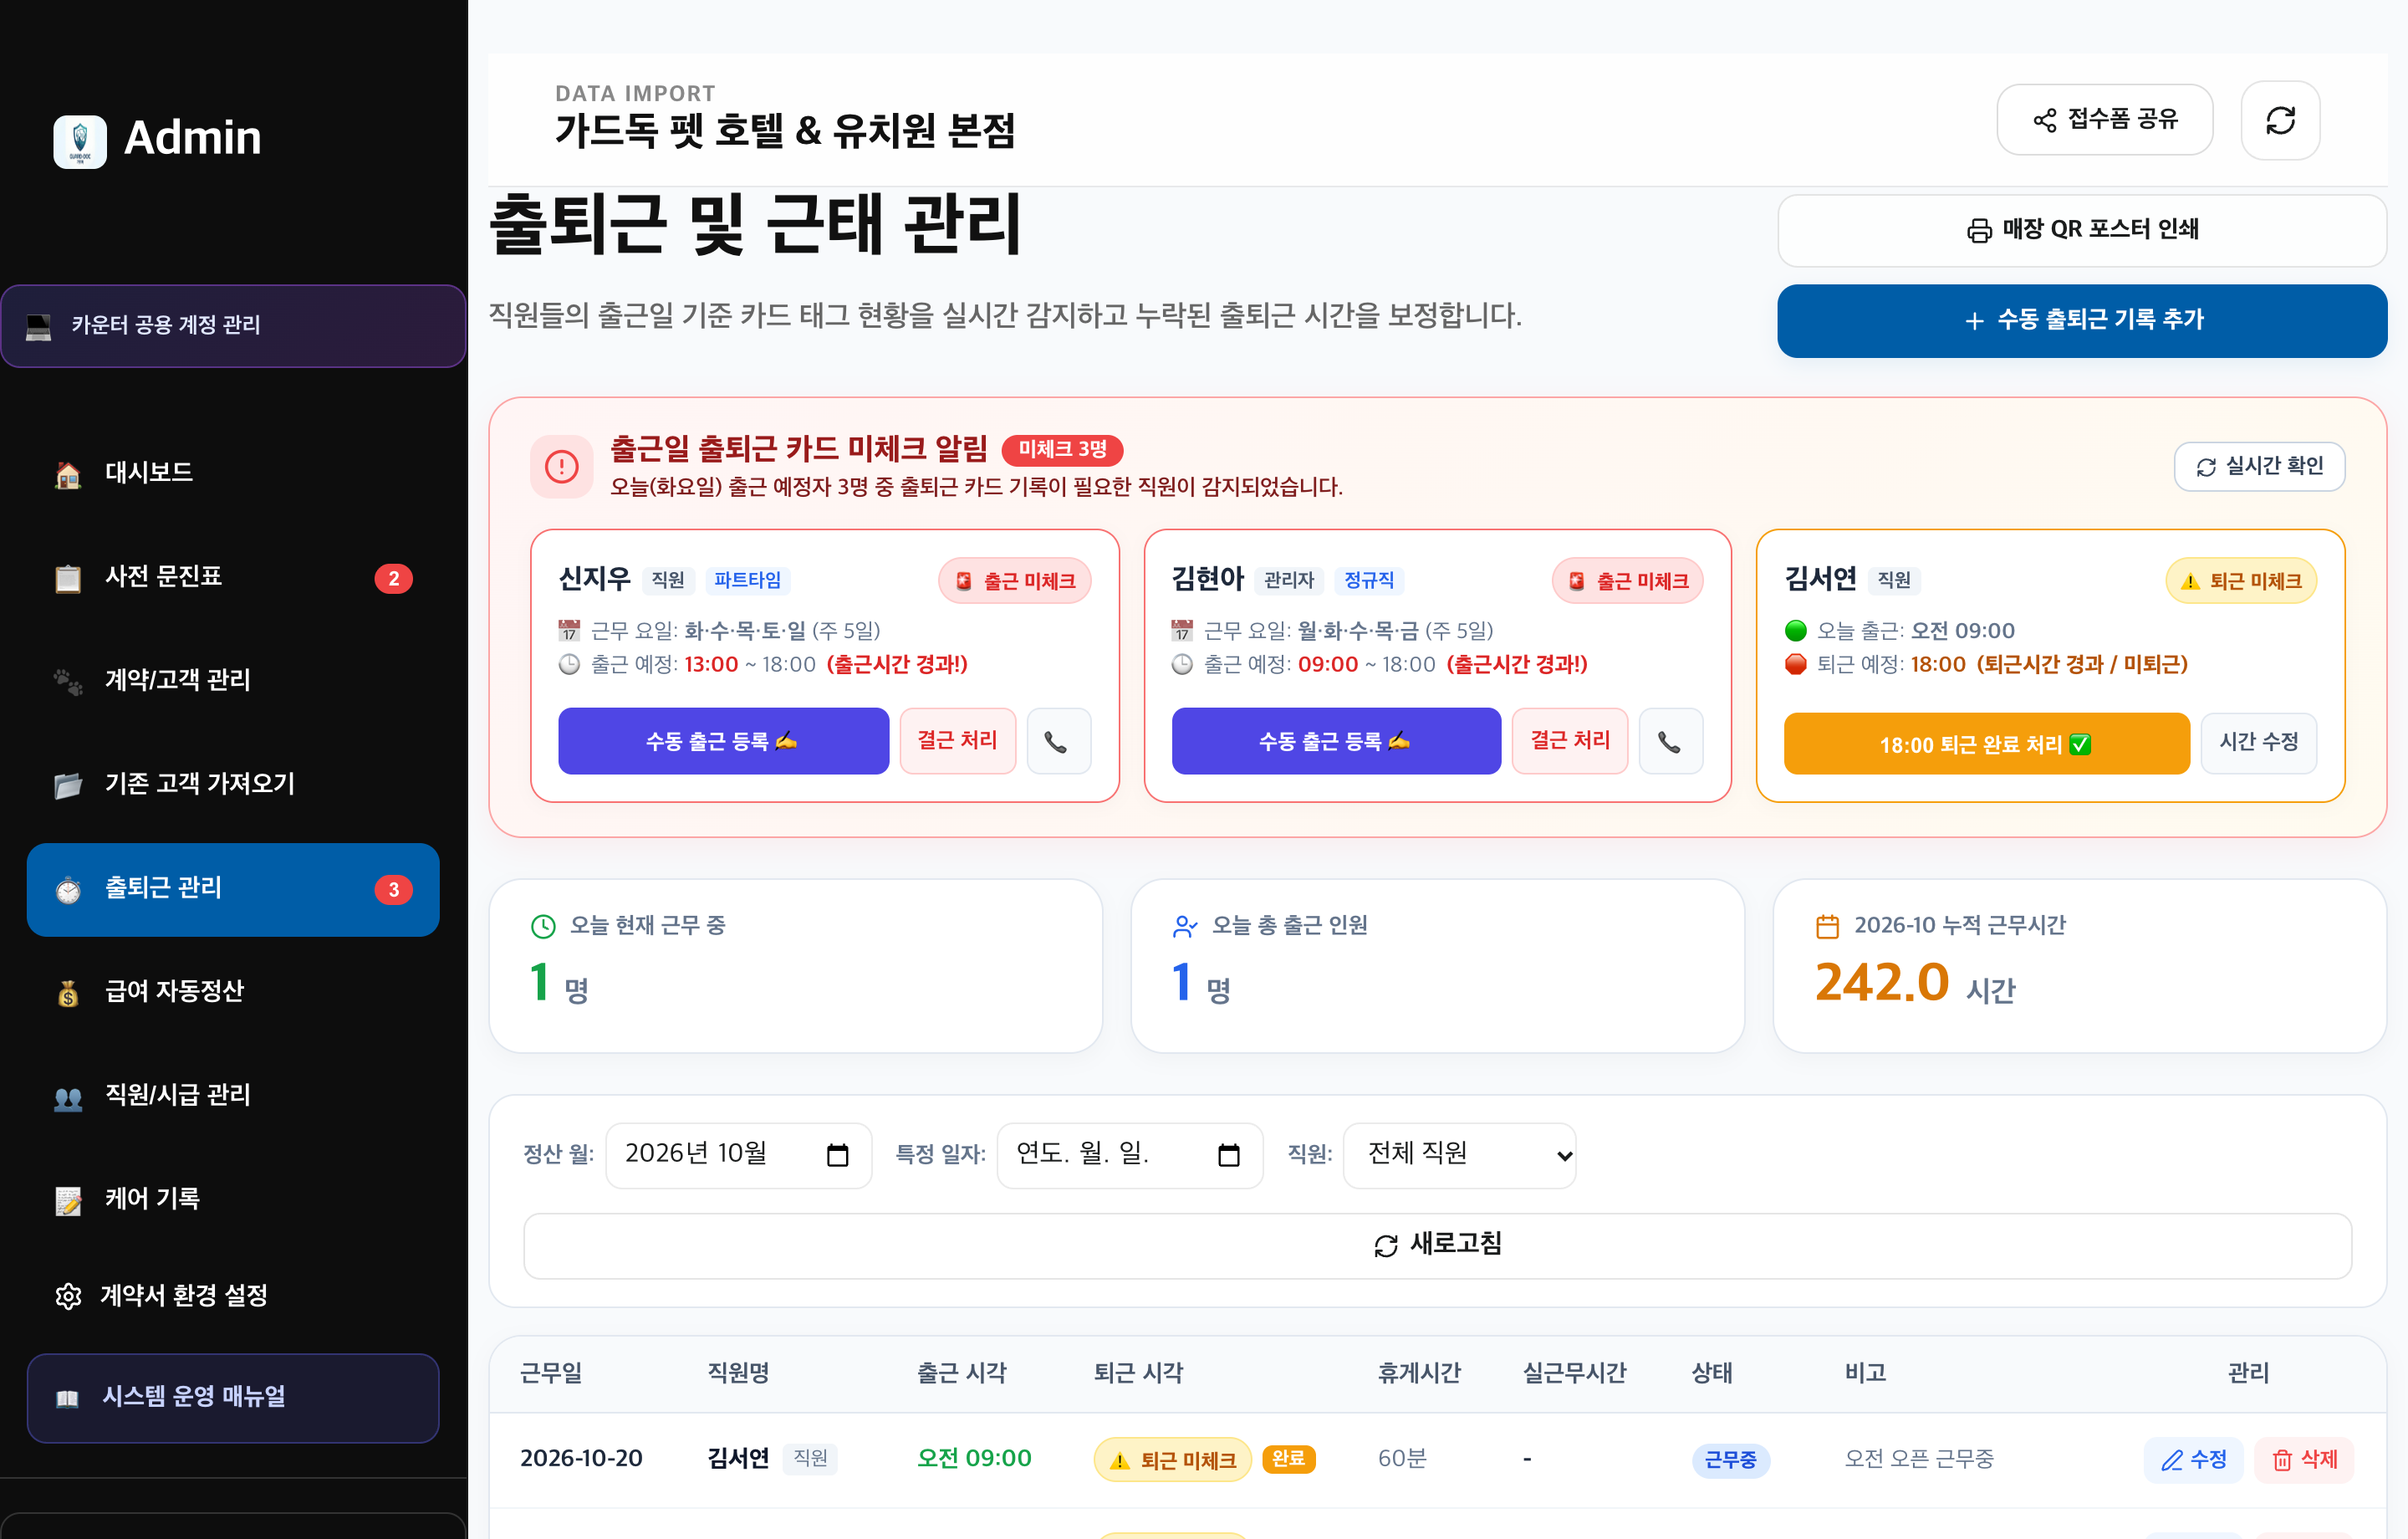Register manual 출근 for 김현아
2408x1539 pixels.
[1335, 742]
